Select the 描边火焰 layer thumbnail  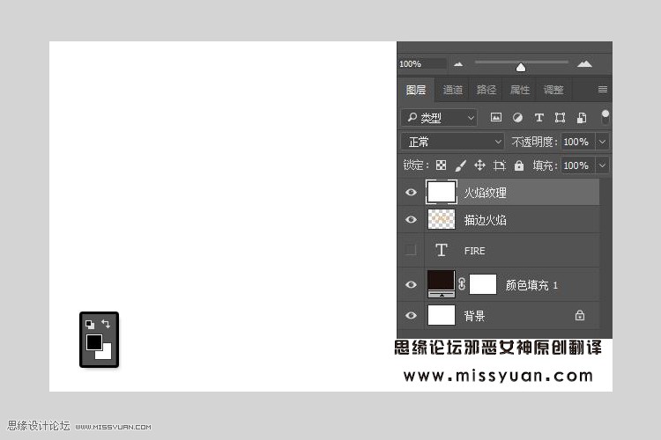[441, 219]
